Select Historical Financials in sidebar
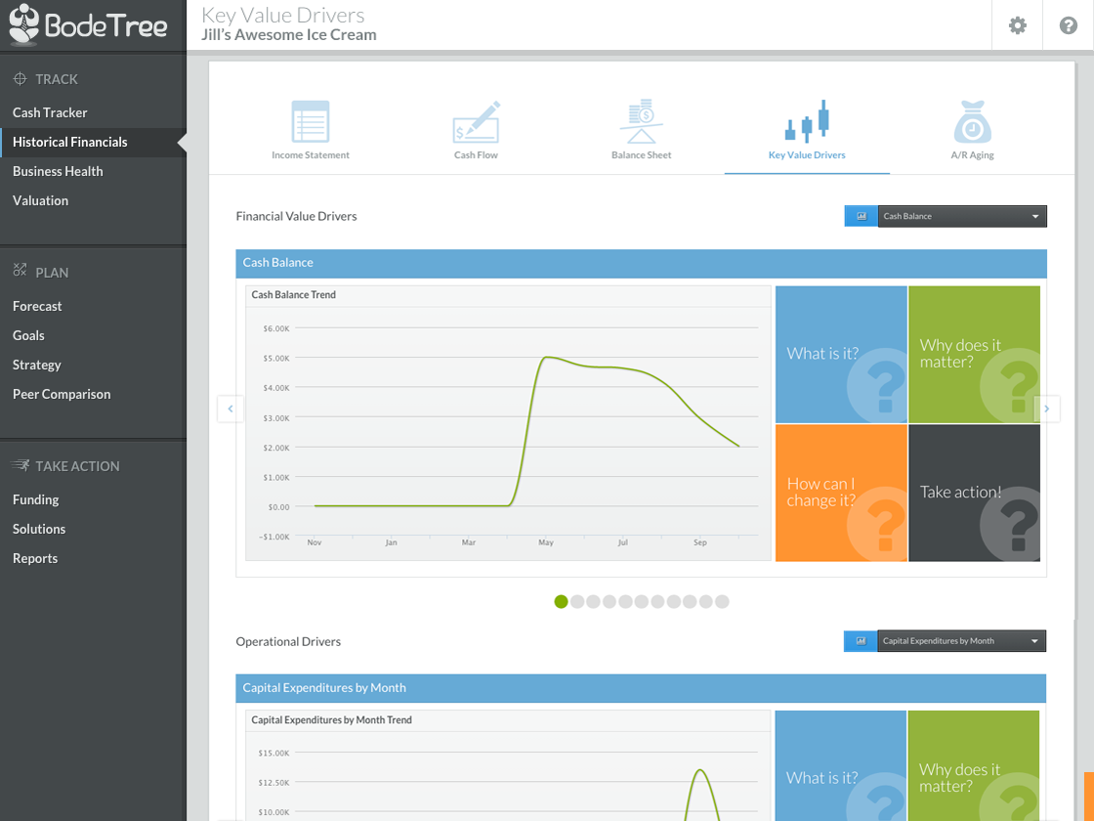The width and height of the screenshot is (1094, 821). (x=69, y=142)
